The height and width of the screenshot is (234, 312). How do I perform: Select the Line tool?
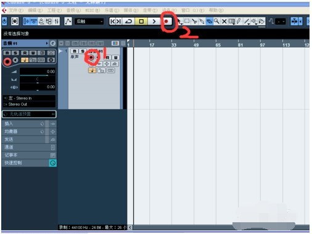point(247,21)
